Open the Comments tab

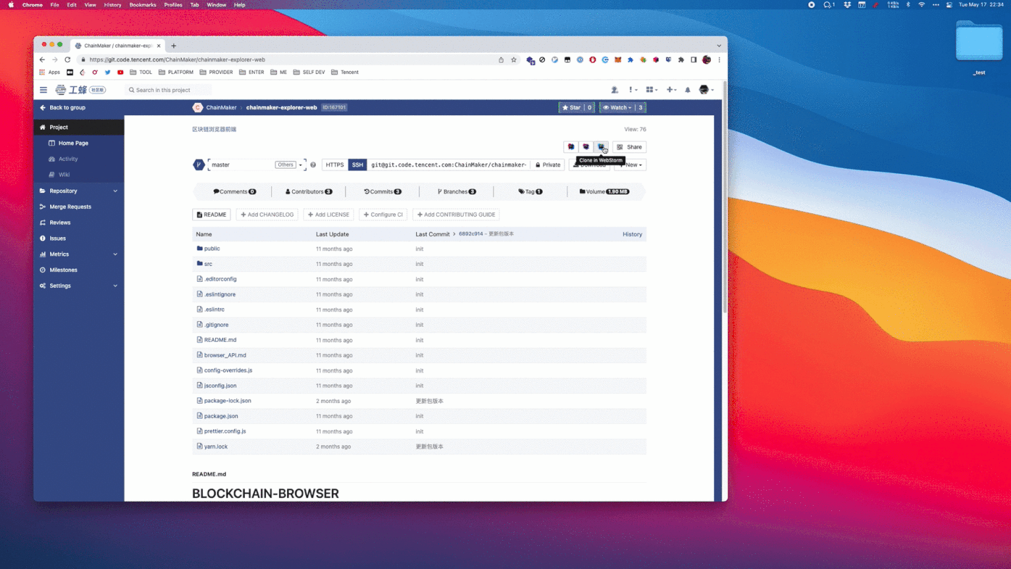coord(234,192)
